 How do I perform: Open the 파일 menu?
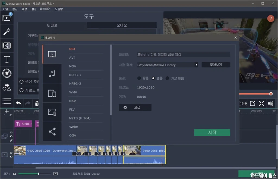coord(5,9)
